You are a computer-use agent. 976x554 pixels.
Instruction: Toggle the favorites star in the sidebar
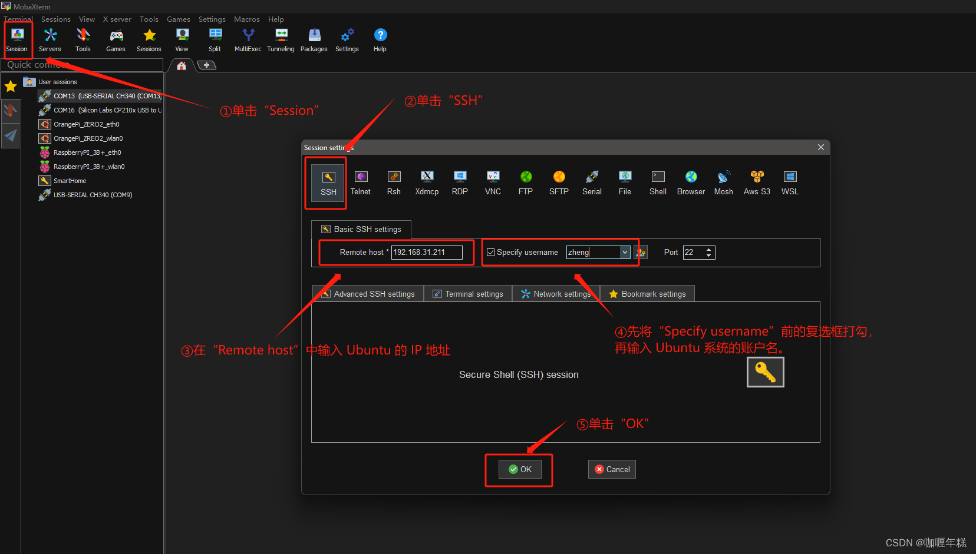tap(10, 87)
